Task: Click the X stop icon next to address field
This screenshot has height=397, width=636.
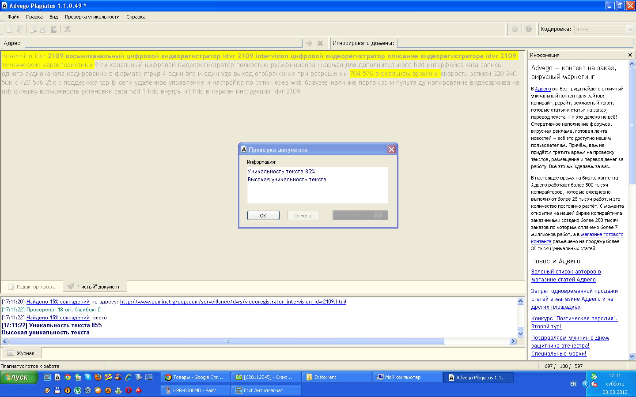Action: pyautogui.click(x=320, y=43)
